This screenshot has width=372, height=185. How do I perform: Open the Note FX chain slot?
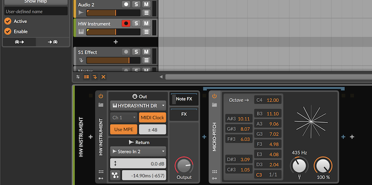(x=184, y=99)
